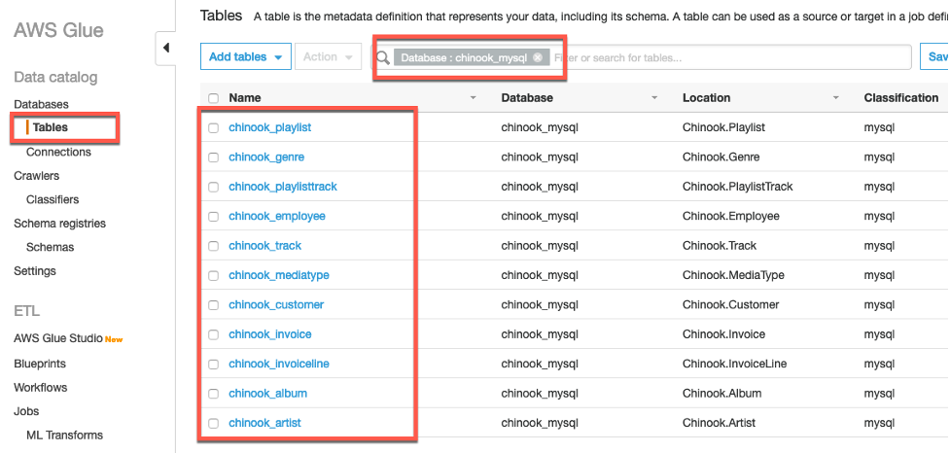
Task: Open the Jobs section under ETL
Action: point(26,411)
